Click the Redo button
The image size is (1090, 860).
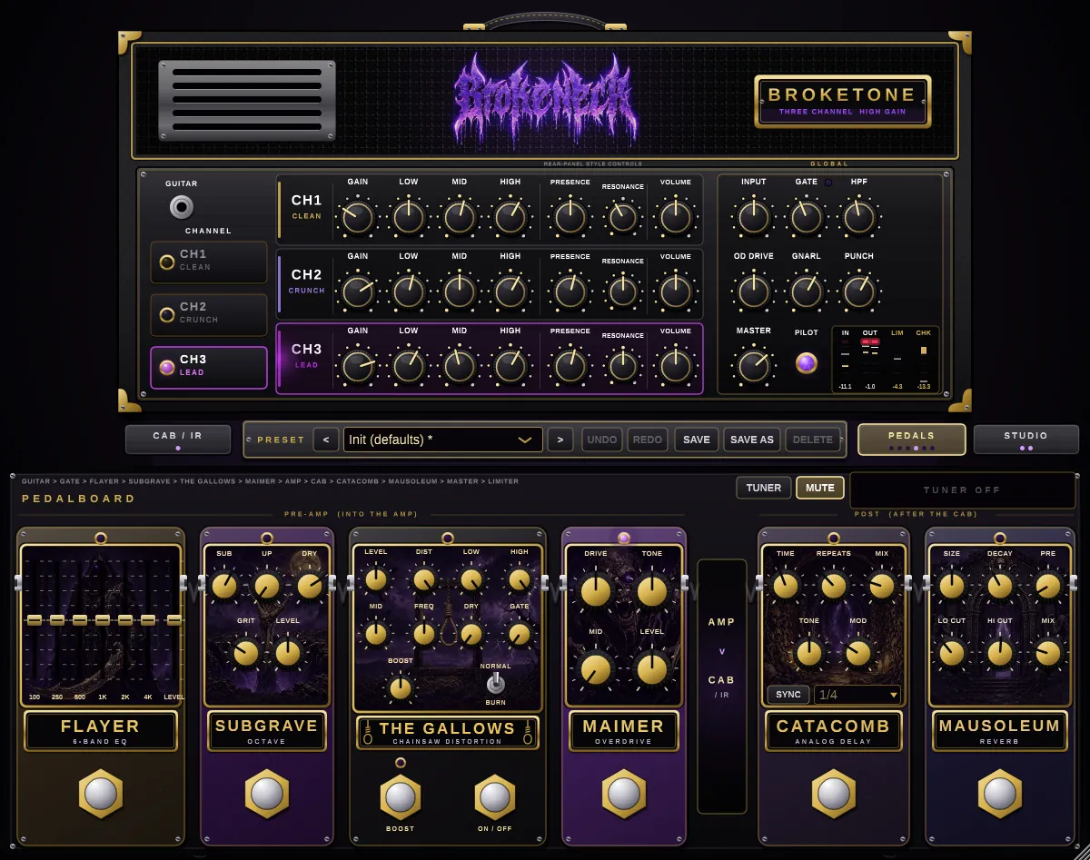point(648,440)
